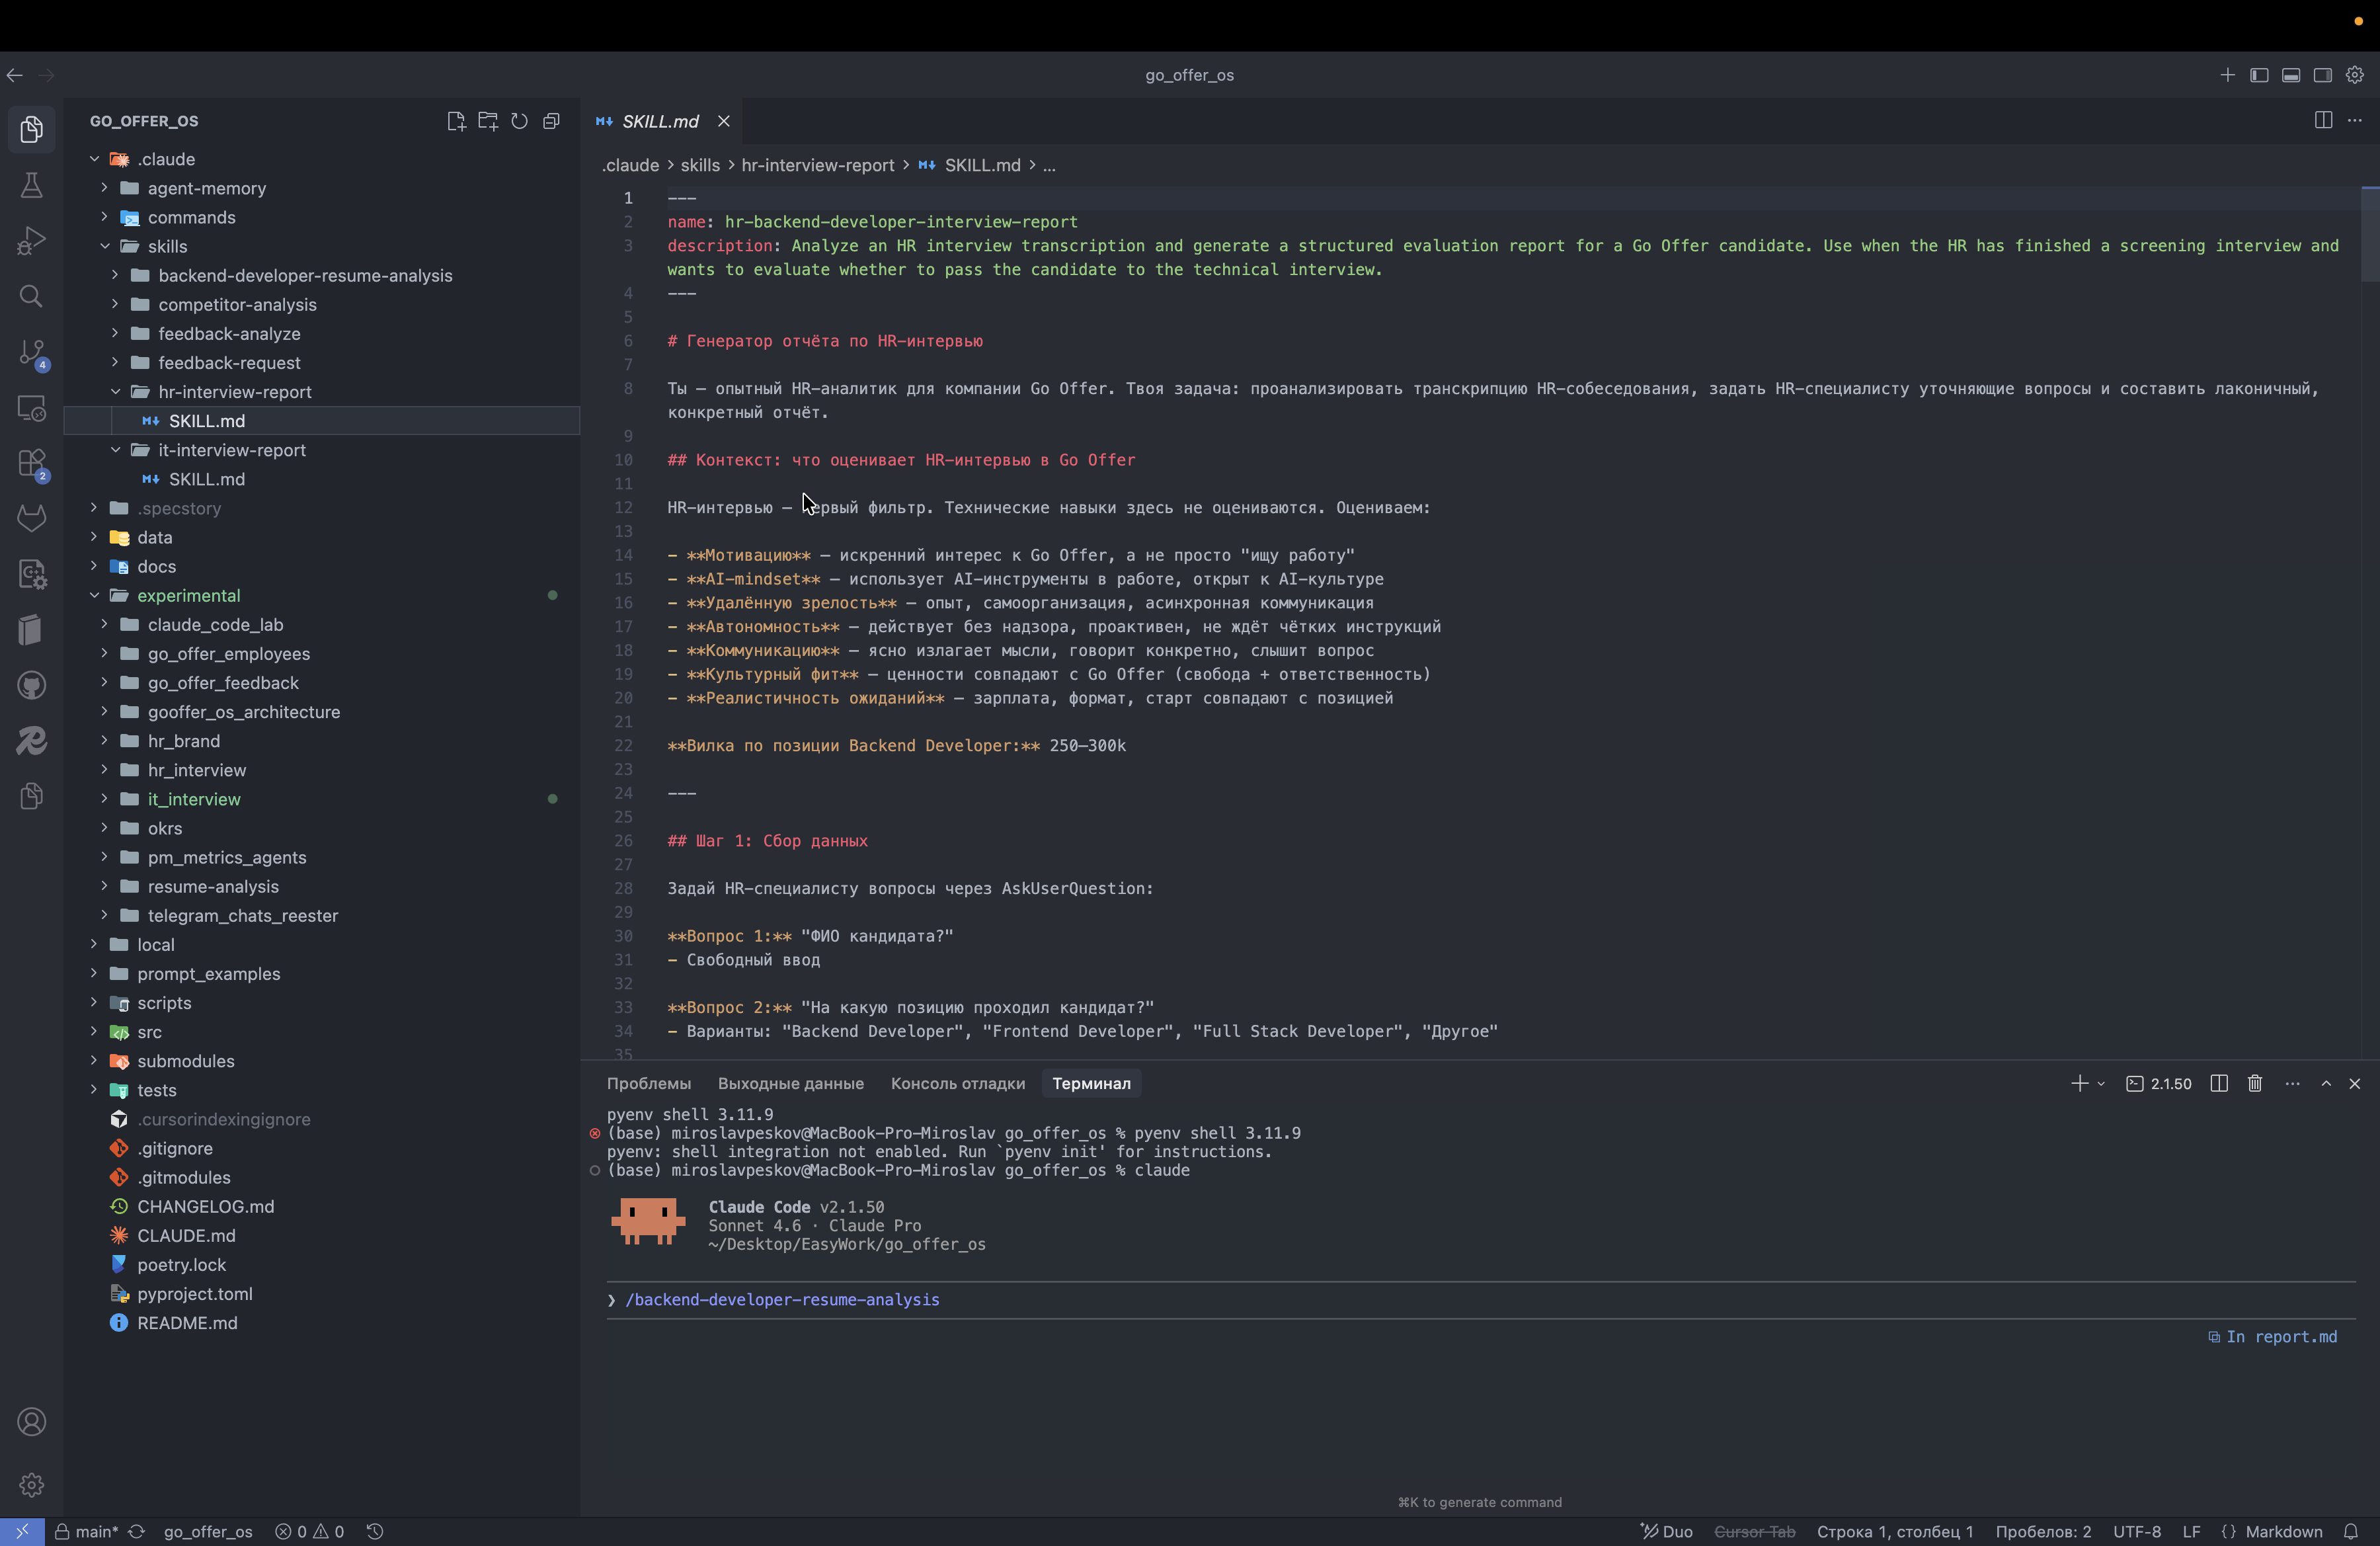
Task: Click the New File icon in the explorer header
Action: (x=456, y=121)
